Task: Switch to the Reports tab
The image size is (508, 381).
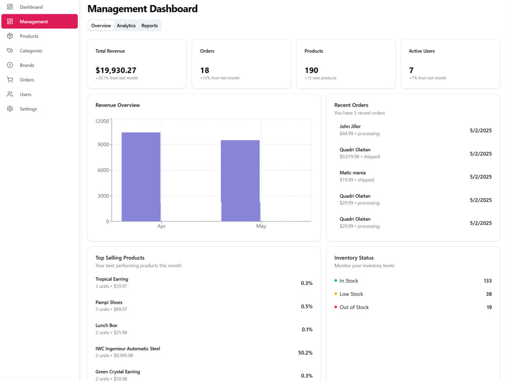Action: pos(149,25)
